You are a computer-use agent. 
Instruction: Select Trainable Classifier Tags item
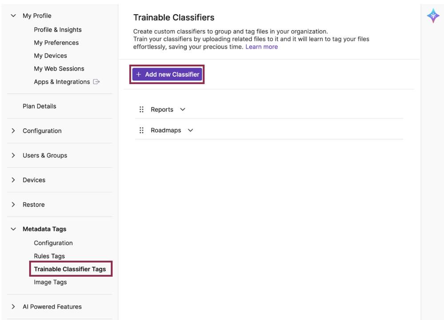point(70,269)
